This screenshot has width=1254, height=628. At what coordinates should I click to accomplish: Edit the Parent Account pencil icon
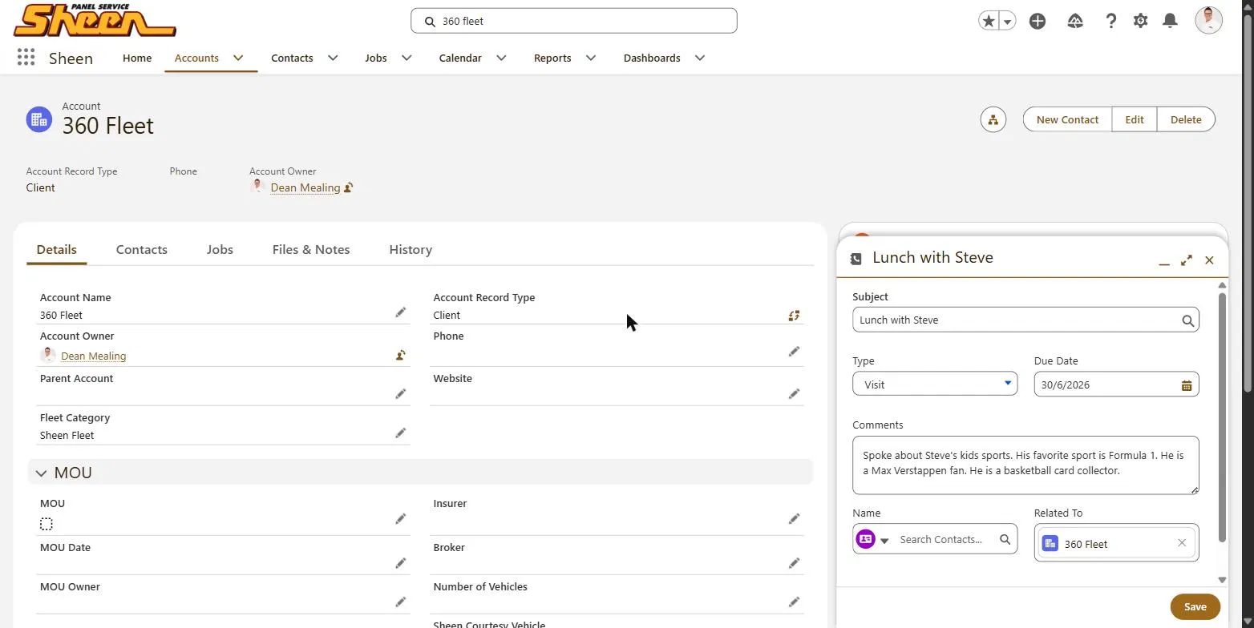pos(400,393)
